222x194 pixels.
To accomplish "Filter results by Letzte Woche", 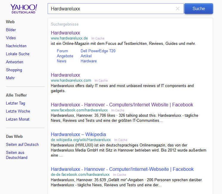I will 18,111.
